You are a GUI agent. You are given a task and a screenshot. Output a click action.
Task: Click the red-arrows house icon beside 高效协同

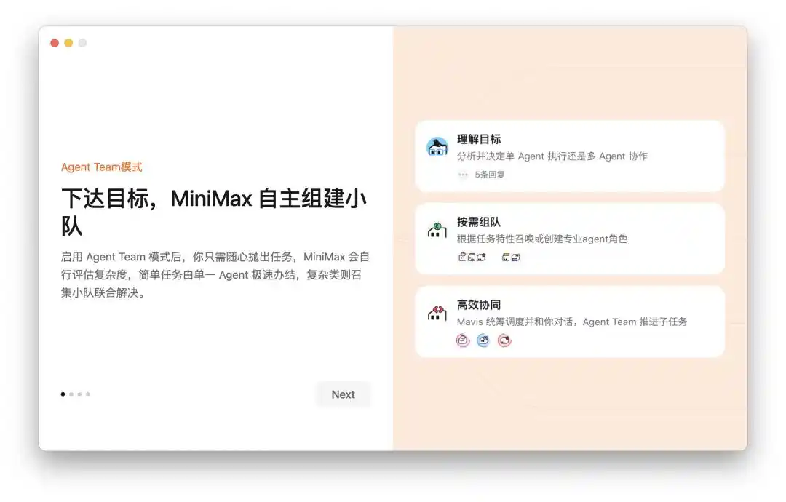pos(437,313)
